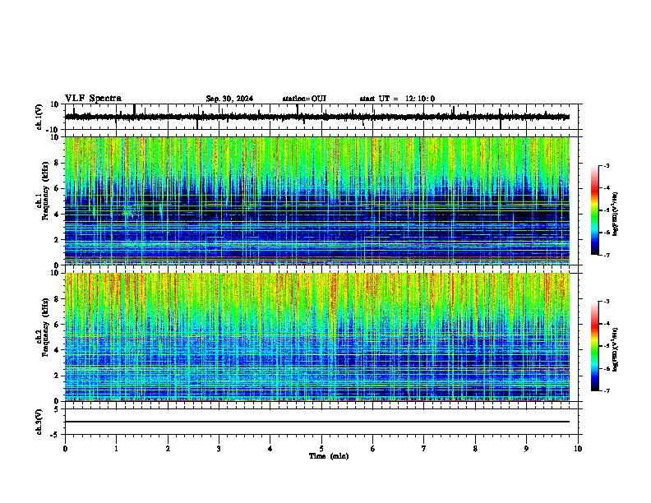651x503 pixels.
Task: Click the "-3" label on the ch.1 color bar
Action: coord(606,166)
